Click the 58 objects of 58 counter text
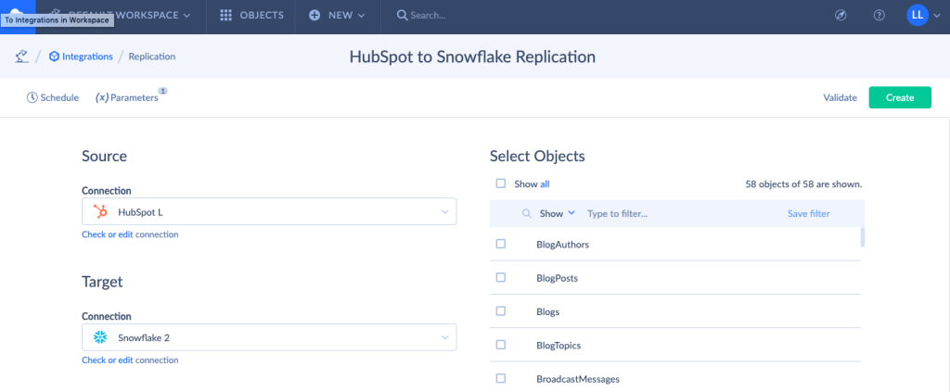950x392 pixels. tap(803, 183)
